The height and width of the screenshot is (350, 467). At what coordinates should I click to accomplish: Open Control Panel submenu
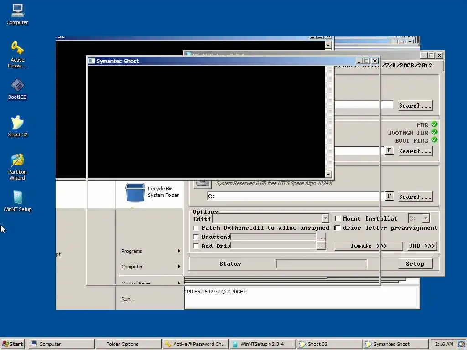coord(150,282)
